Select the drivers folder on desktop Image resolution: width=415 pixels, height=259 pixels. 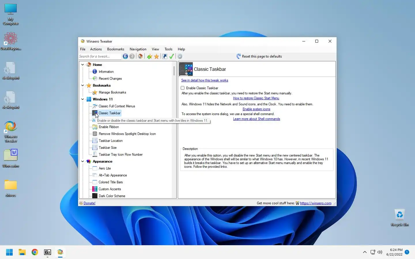pos(11,188)
